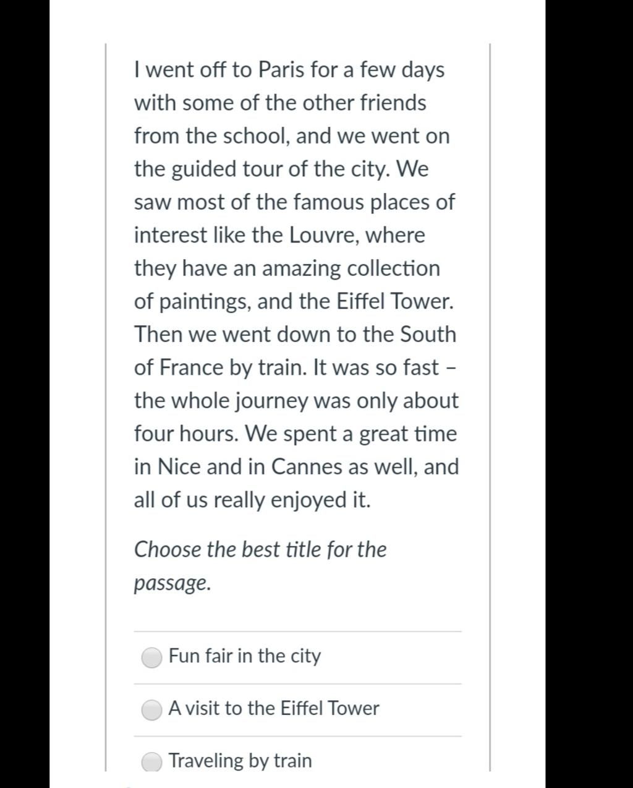
Task: Click the 'Traveling by train' answer text
Action: click(240, 760)
